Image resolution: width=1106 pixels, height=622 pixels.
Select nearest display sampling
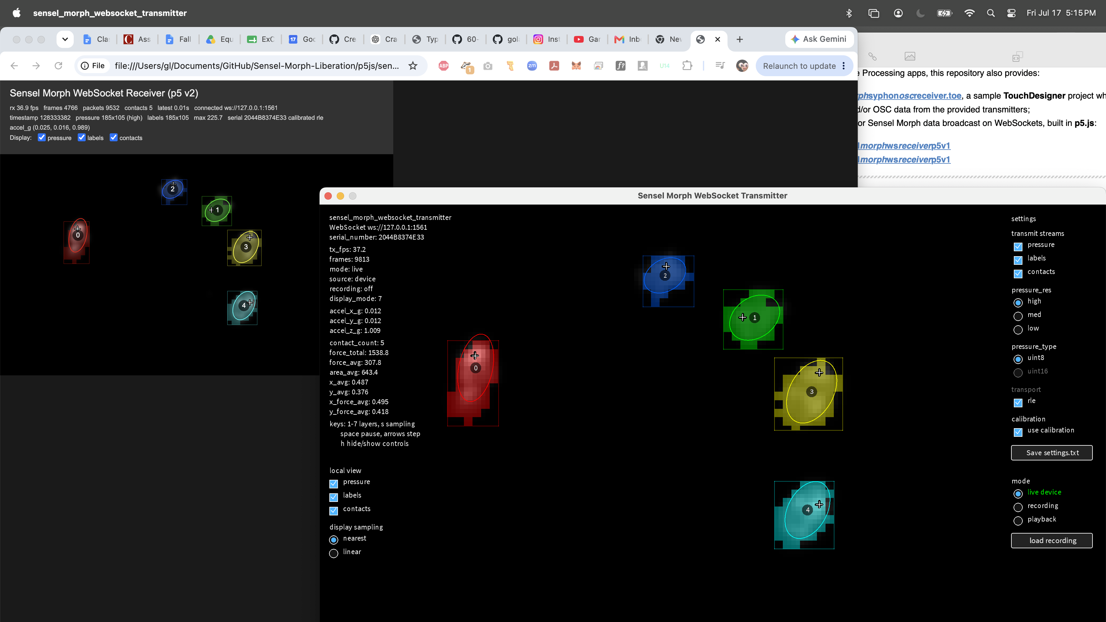[x=334, y=540]
